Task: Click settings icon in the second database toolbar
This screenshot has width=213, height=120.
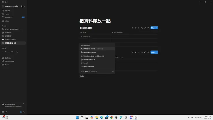Action: (148, 52)
